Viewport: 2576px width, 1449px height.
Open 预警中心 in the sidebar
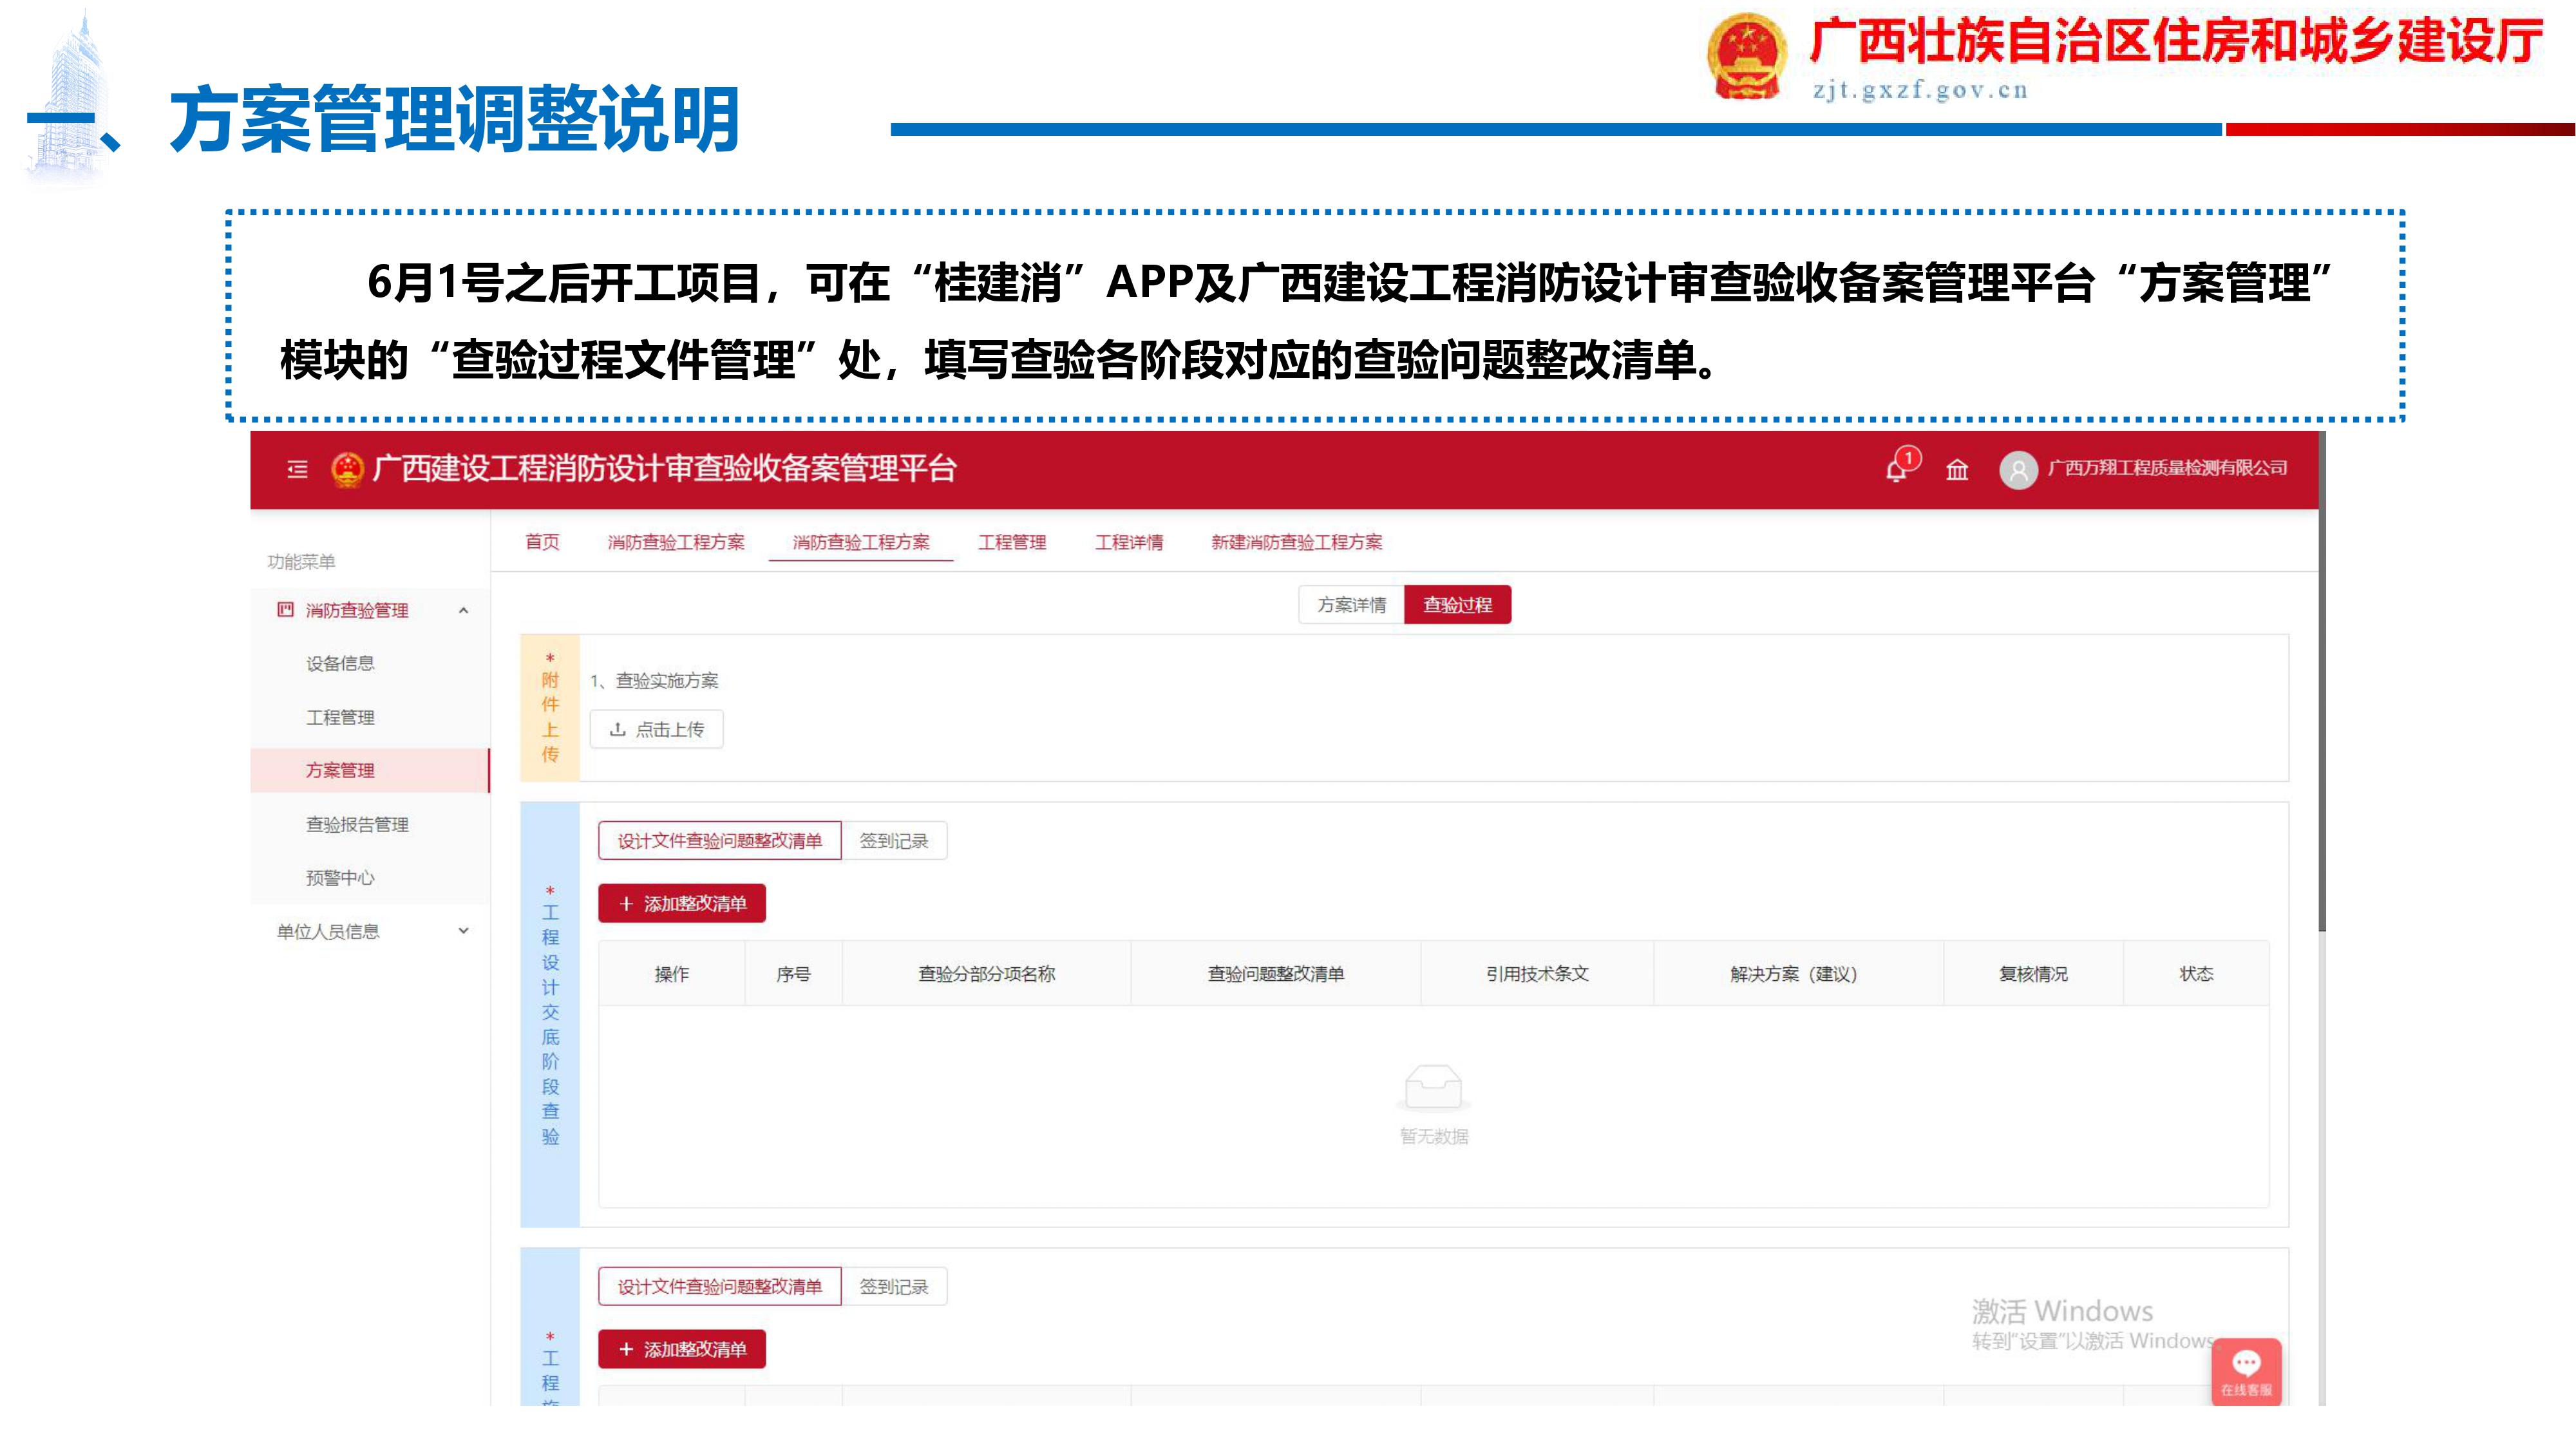[x=340, y=878]
